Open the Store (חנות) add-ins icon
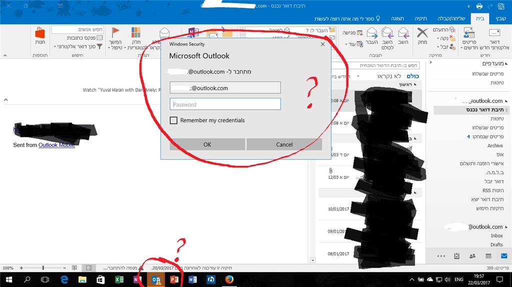 40,33
